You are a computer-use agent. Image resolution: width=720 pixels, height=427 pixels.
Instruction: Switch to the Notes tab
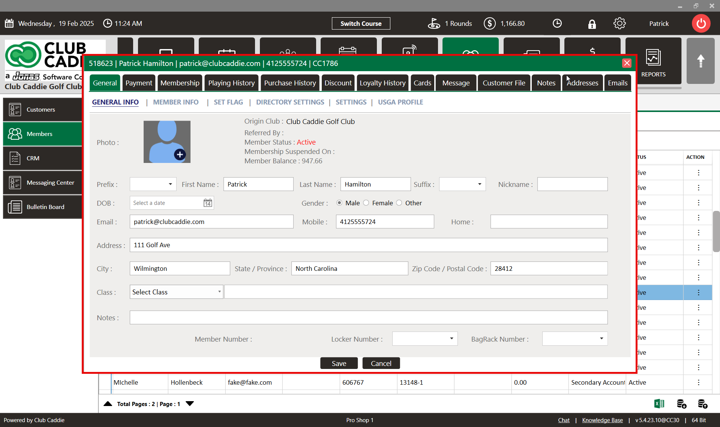pyautogui.click(x=546, y=83)
